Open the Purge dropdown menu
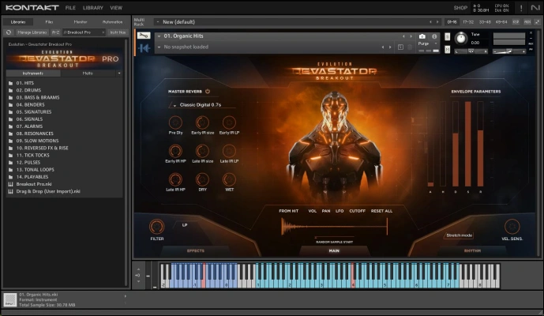This screenshot has height=316, width=544. (427, 43)
